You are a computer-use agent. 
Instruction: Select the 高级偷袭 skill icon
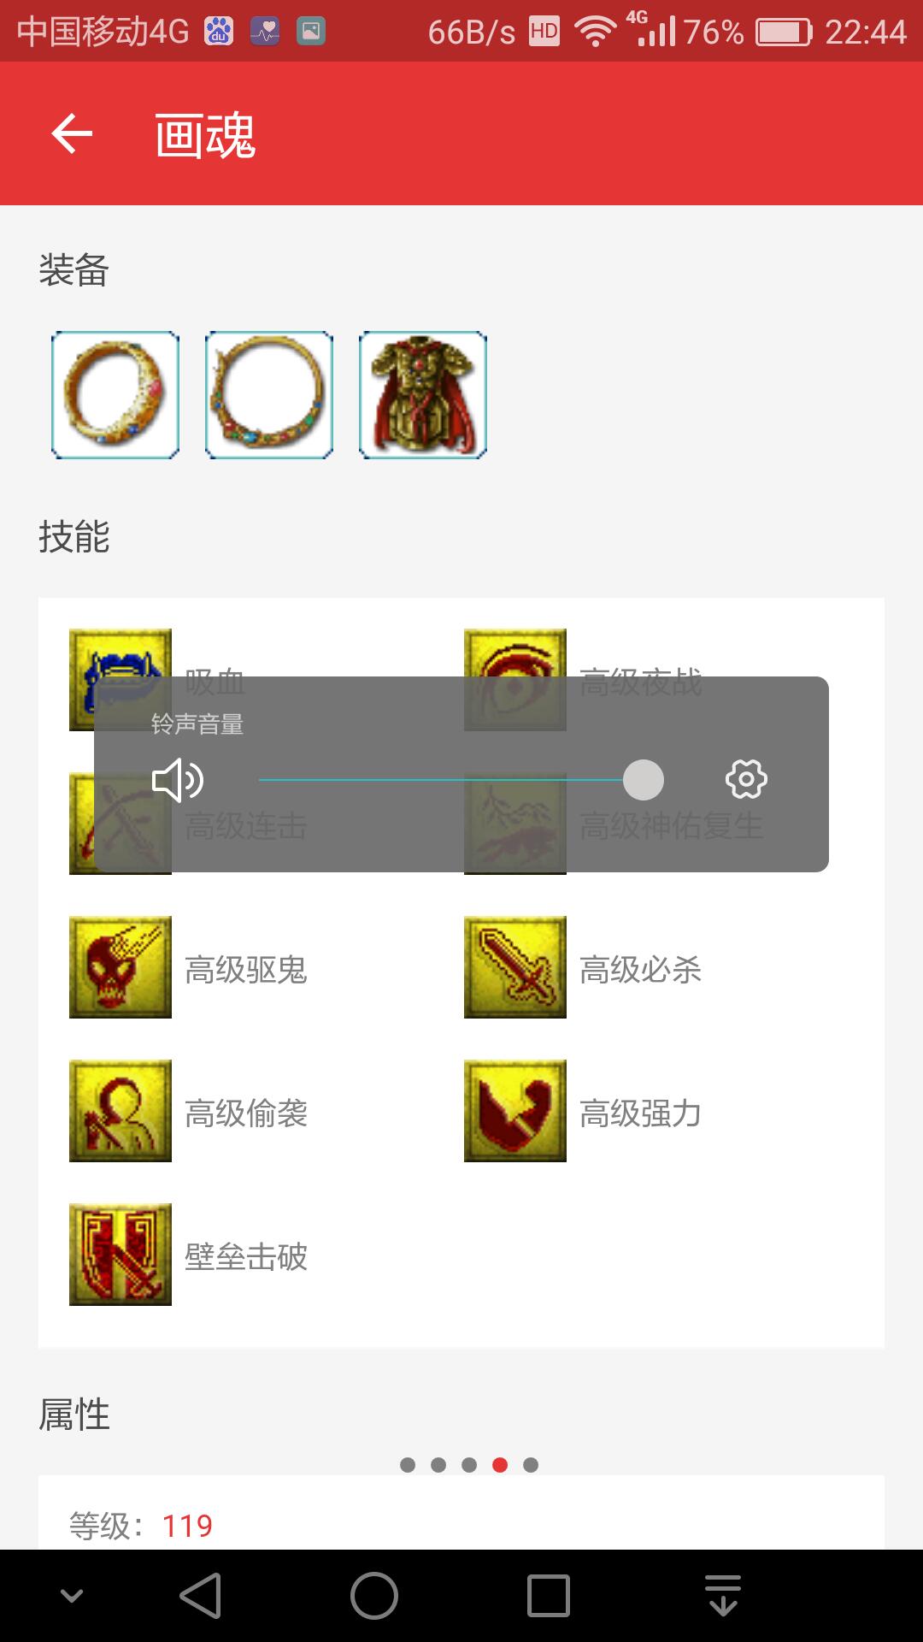(121, 1111)
